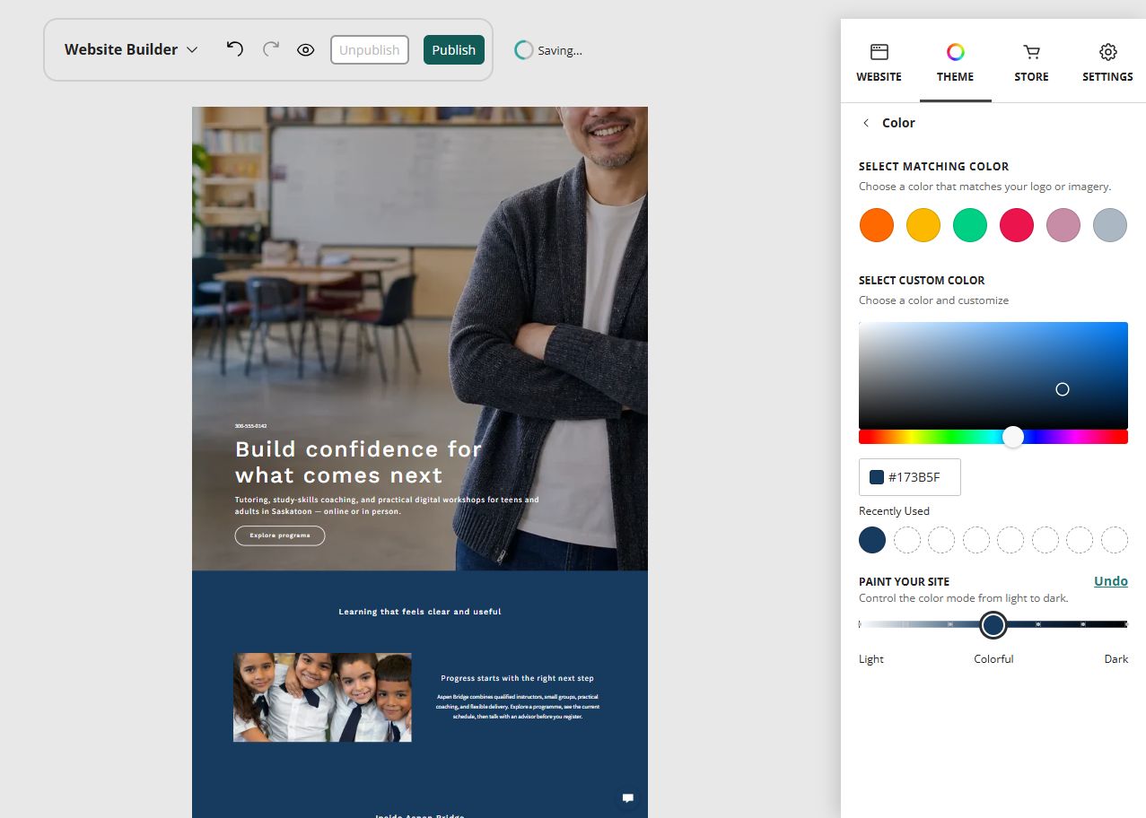Click the Unpublish button
The width and height of the screenshot is (1146, 818).
click(x=370, y=50)
